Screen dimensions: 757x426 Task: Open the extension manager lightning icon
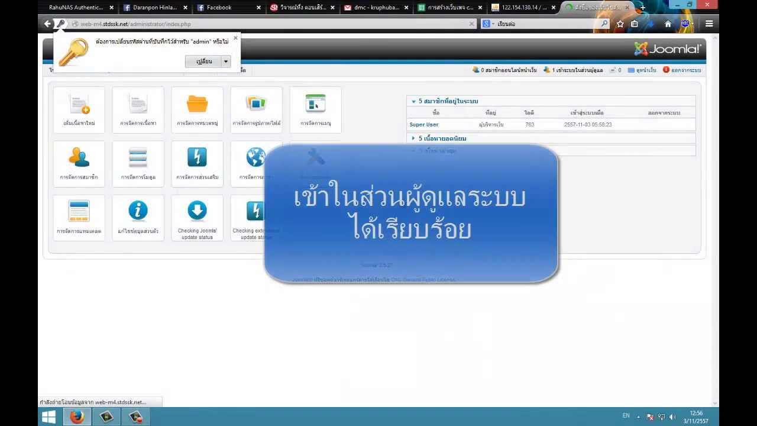click(x=197, y=164)
